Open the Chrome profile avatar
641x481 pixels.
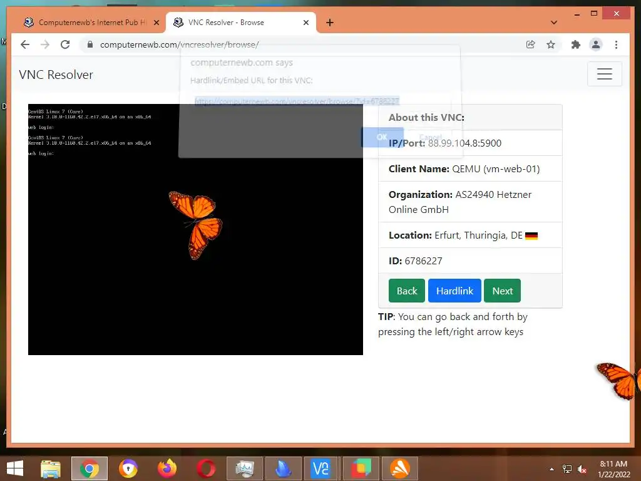[596, 44]
